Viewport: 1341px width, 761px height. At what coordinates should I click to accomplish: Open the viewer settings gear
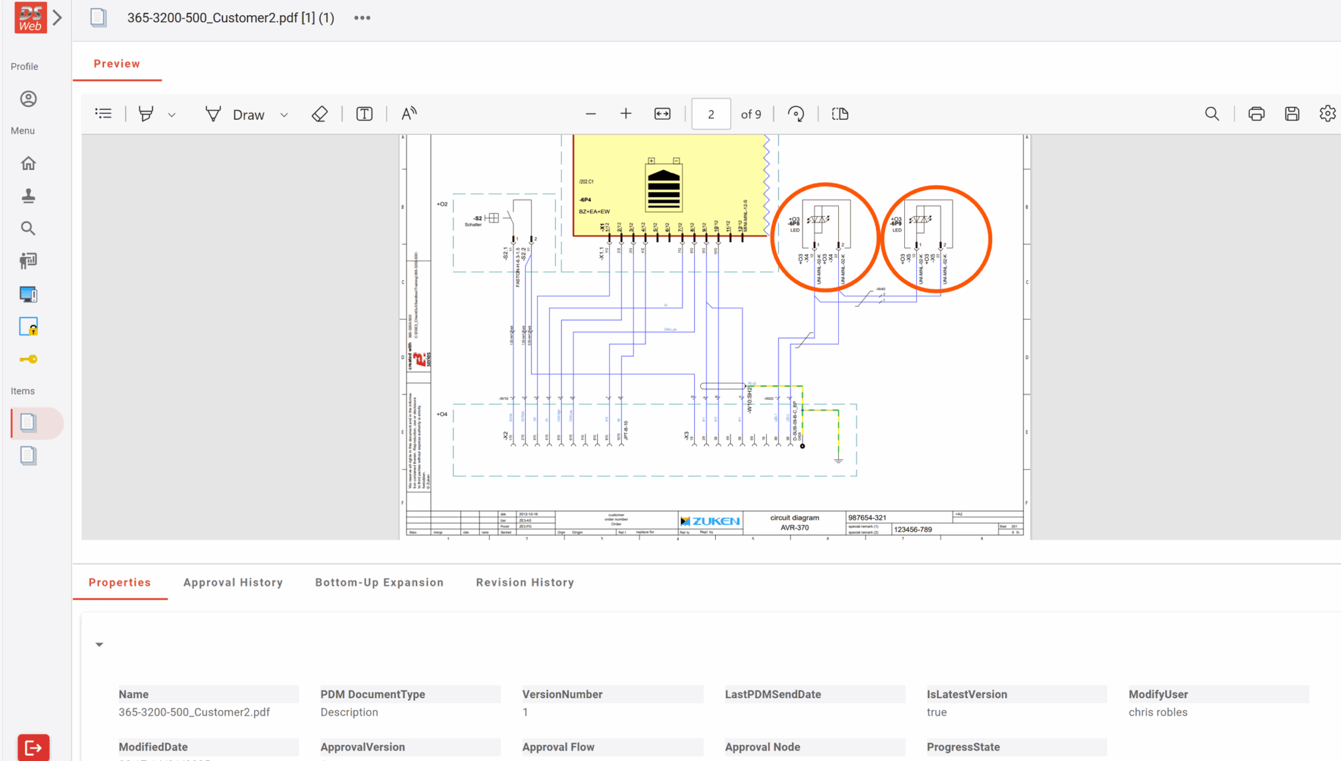tap(1327, 113)
